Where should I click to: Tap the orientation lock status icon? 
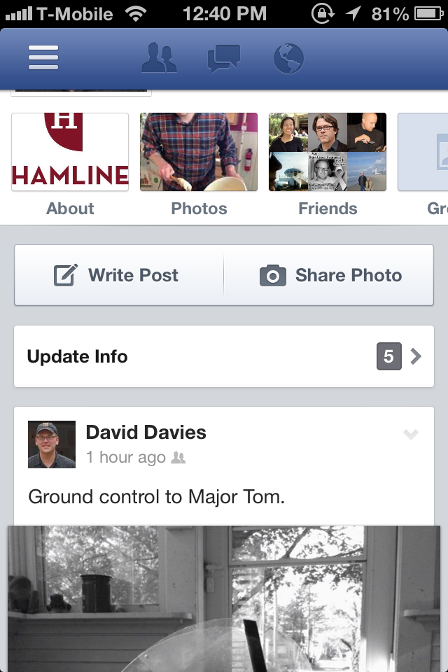[322, 13]
